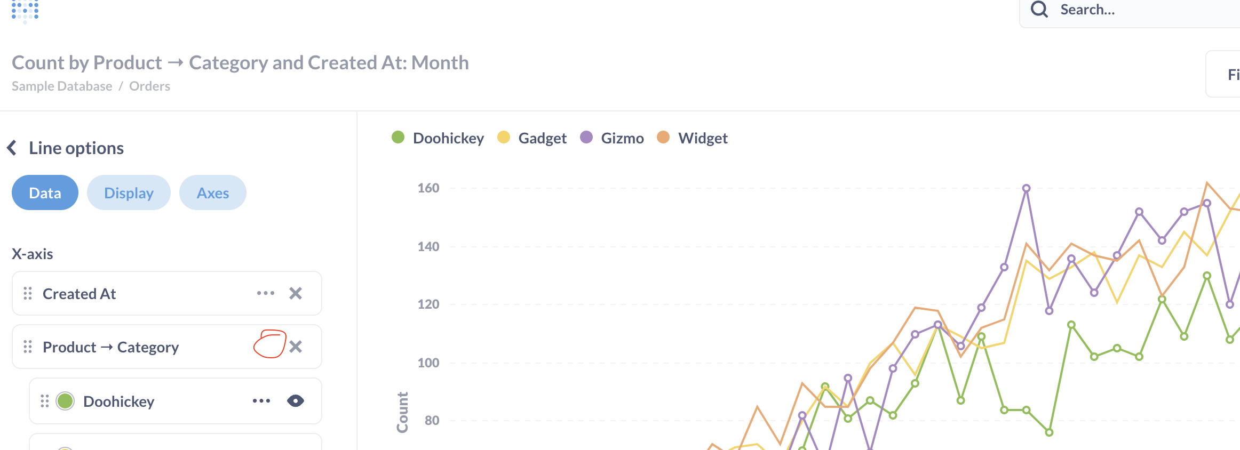
Task: Click the drag handle for Product → Category
Action: coord(28,347)
